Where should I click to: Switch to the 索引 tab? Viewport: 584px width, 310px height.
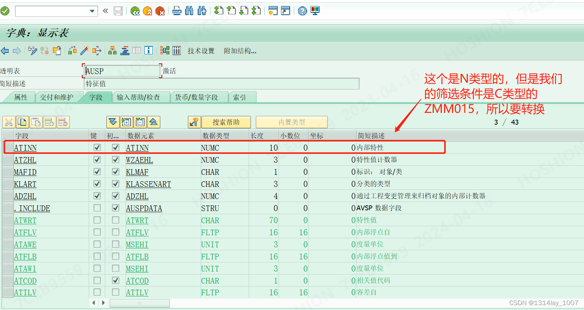pos(240,97)
